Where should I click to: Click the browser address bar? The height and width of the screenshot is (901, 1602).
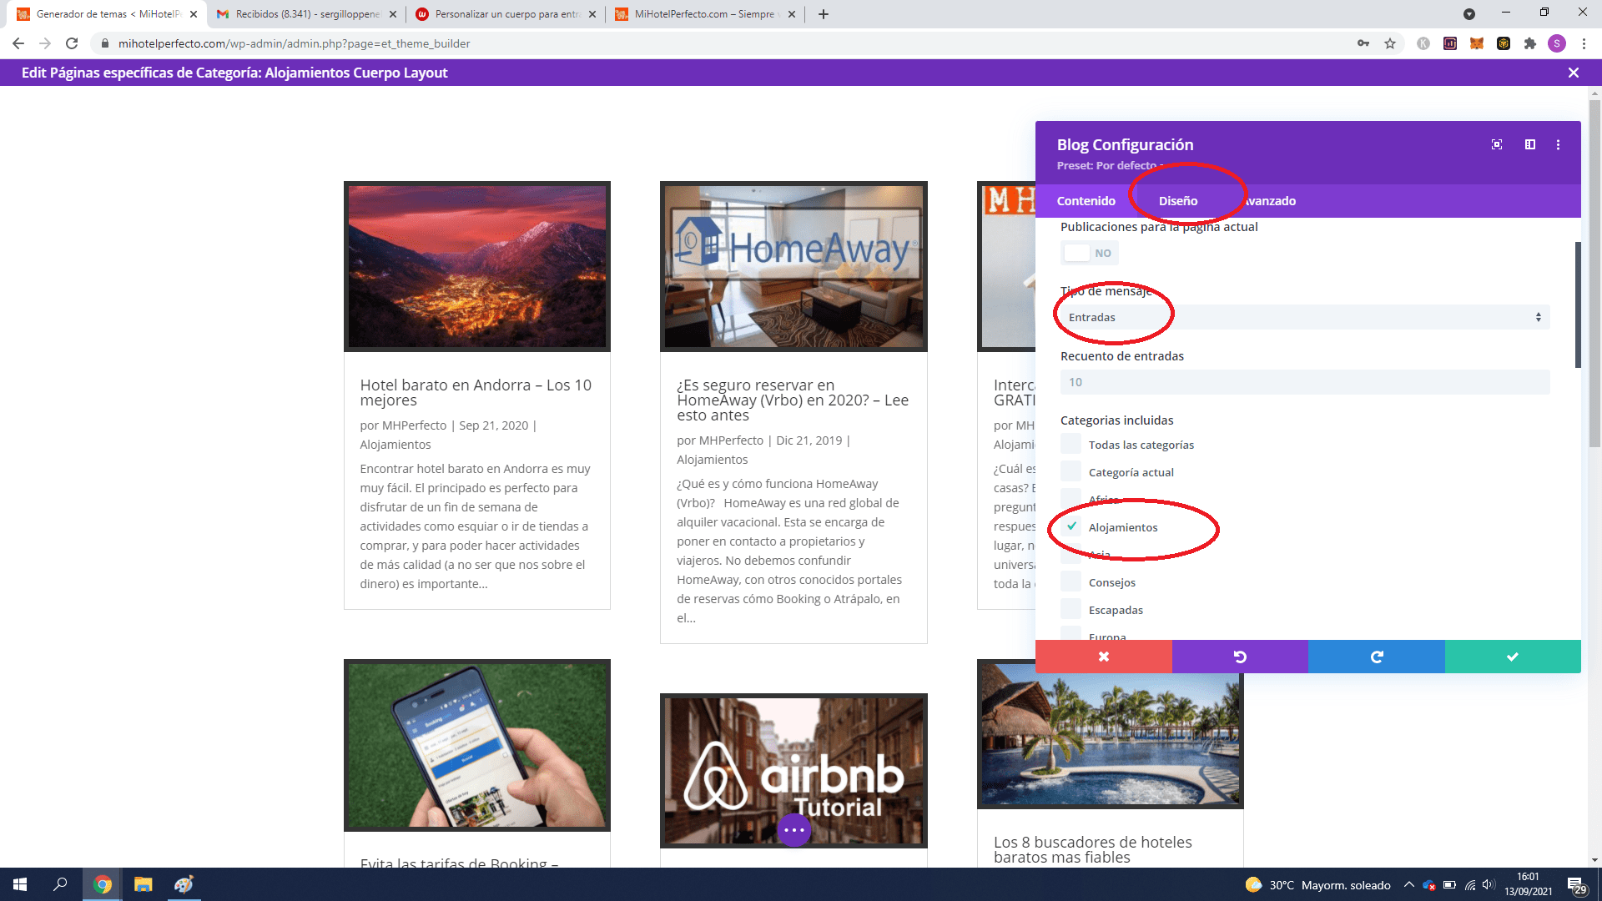point(718,43)
